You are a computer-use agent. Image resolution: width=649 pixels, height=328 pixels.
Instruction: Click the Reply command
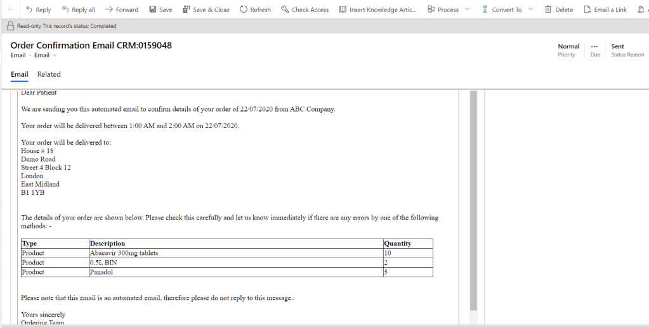38,10
